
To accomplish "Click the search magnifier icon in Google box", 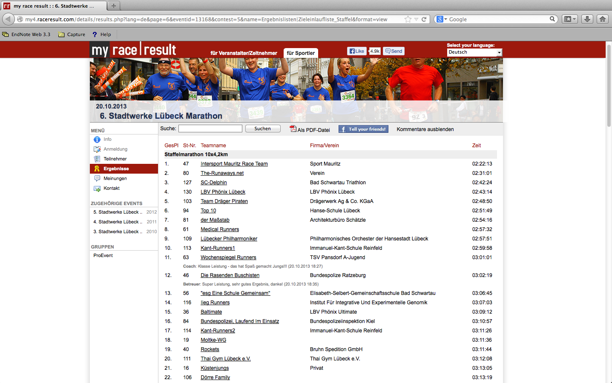I will click(x=552, y=19).
